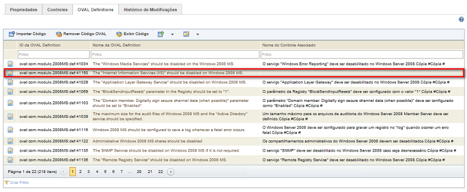Expand the export options dropdown arrow
467x192 pixels.
tap(172, 34)
